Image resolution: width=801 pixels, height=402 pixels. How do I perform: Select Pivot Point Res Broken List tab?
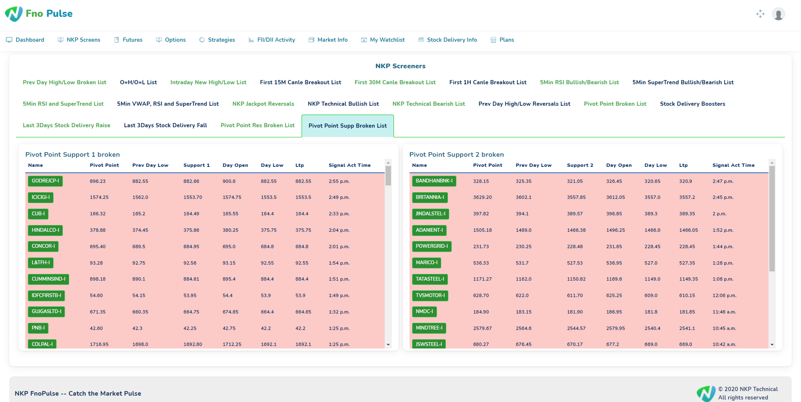[257, 126]
